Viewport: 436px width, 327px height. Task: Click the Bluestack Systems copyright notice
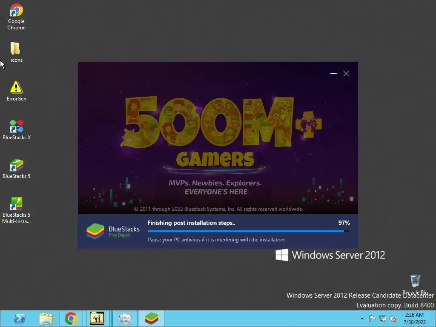(x=218, y=209)
